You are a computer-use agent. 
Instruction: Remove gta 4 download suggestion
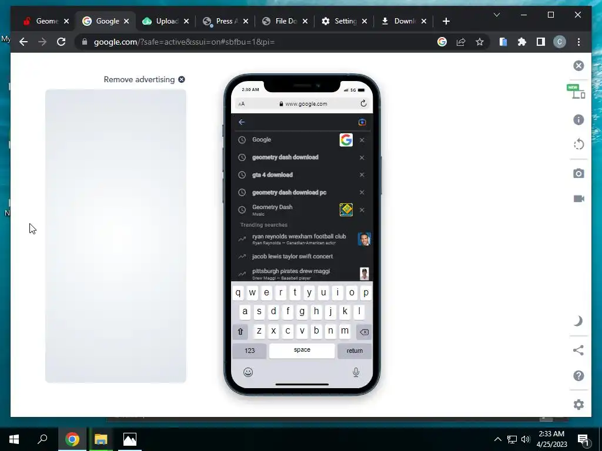click(x=362, y=175)
